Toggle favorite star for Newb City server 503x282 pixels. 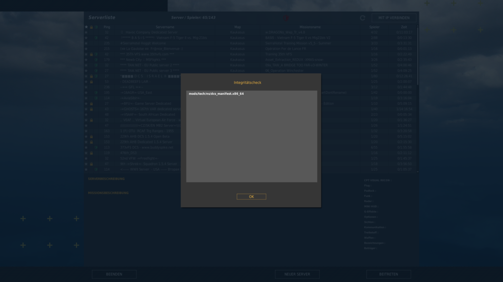[x=86, y=60]
